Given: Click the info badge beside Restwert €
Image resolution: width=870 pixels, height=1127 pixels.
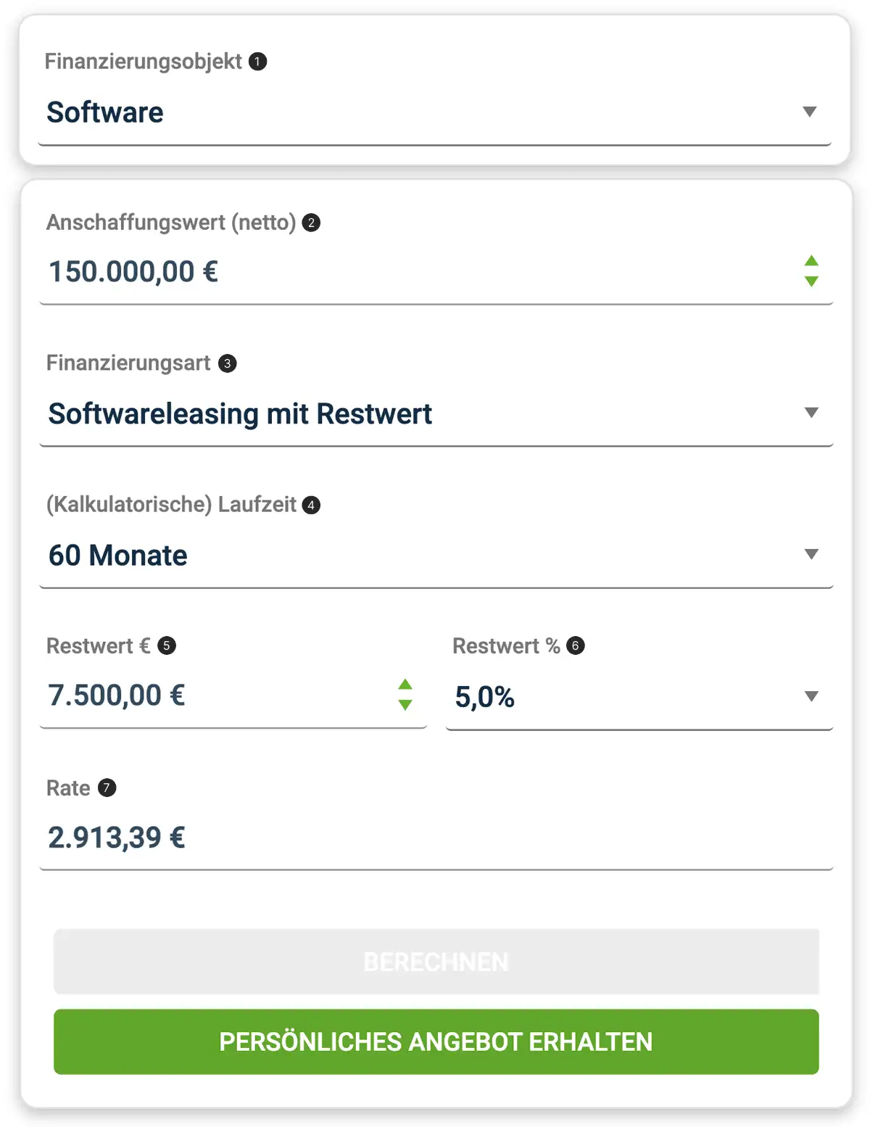Looking at the screenshot, I should coord(167,645).
